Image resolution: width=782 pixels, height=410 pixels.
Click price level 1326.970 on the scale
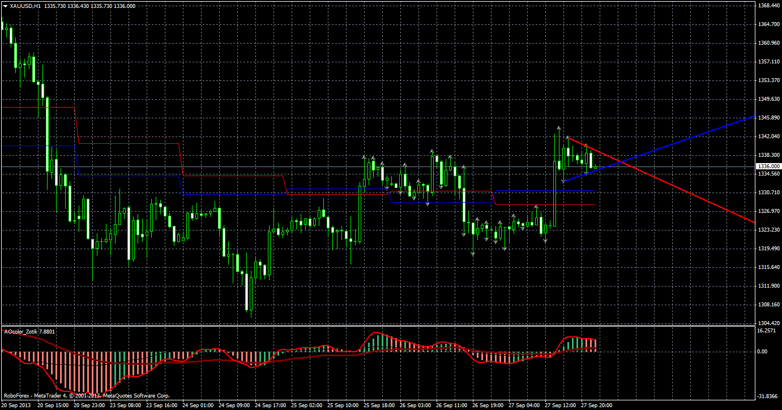tap(768, 211)
